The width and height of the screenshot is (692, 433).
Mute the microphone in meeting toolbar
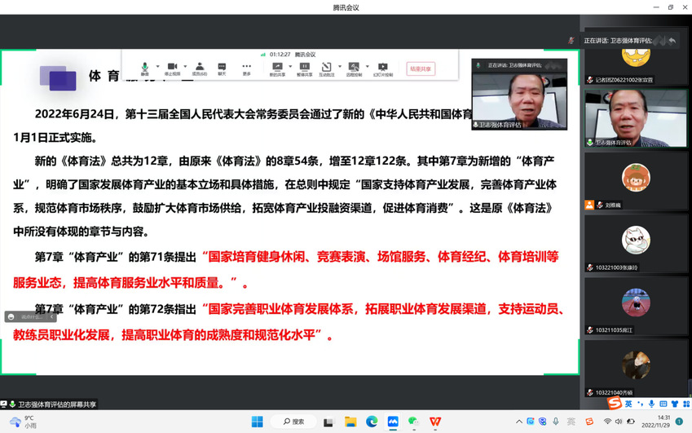coord(144,68)
